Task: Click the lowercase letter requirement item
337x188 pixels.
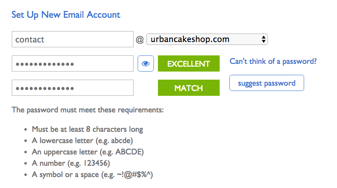Action: [x=82, y=141]
